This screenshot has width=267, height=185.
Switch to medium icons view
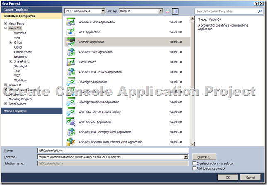coord(175,11)
